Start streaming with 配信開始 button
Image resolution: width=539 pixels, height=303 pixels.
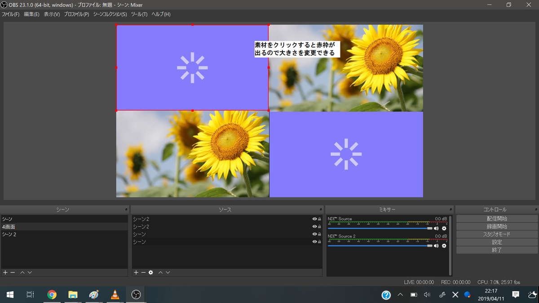[497, 219]
